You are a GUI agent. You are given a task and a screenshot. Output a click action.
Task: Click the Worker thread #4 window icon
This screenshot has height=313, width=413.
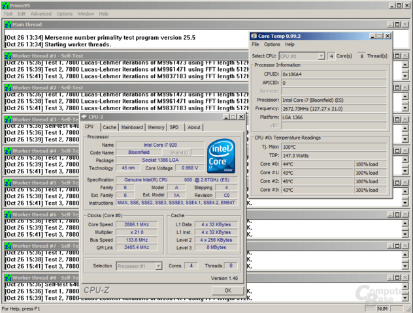8,151
